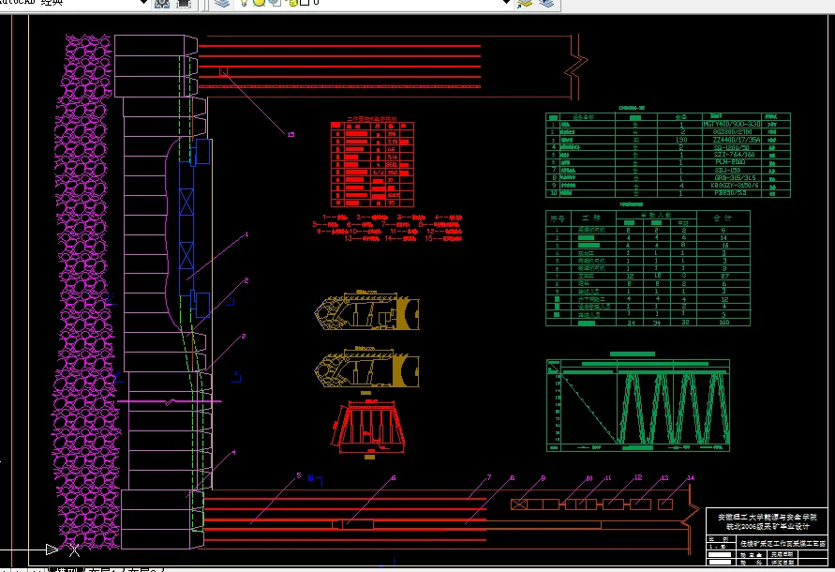Click the layer previous icon at toolbar end
Viewport: 835px width, 572px height.
(x=546, y=3)
